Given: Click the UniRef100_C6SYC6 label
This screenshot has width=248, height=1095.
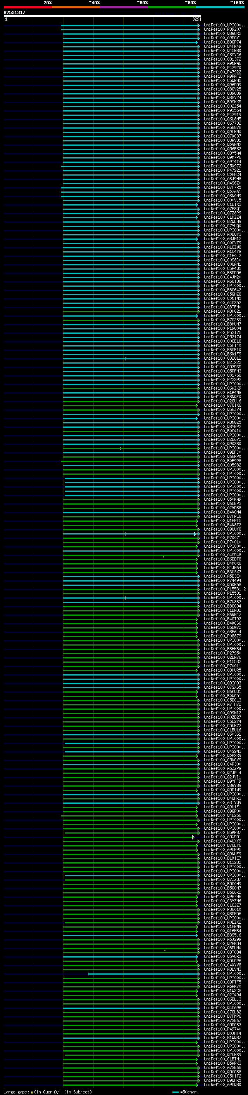Looking at the screenshot, I should pos(222,55).
